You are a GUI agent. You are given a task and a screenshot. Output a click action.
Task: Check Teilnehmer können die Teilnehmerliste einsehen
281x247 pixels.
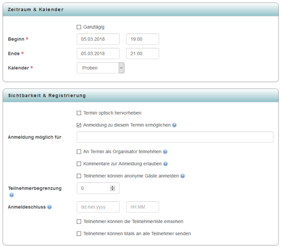coord(79,222)
